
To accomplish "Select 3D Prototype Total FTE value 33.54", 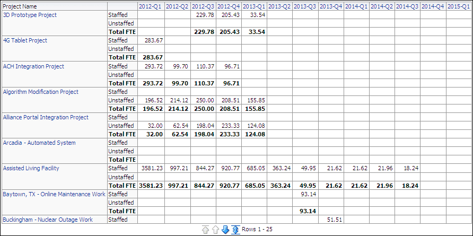I will (x=257, y=32).
